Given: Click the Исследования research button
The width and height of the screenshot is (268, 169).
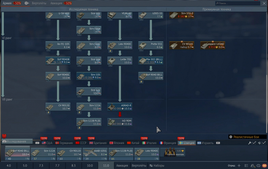Looking at the screenshot, I should [16, 142].
